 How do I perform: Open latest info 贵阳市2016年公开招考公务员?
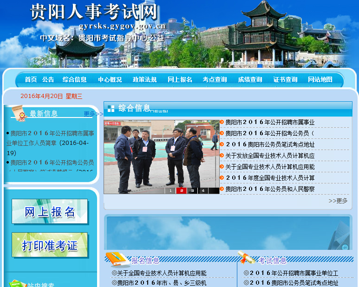(52, 163)
